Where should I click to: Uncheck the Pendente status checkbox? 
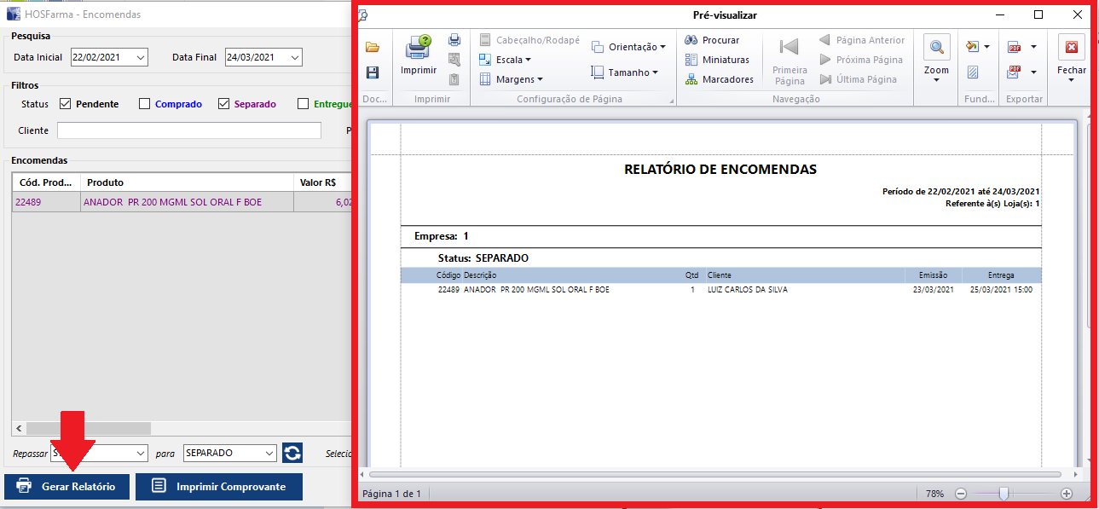pos(65,104)
